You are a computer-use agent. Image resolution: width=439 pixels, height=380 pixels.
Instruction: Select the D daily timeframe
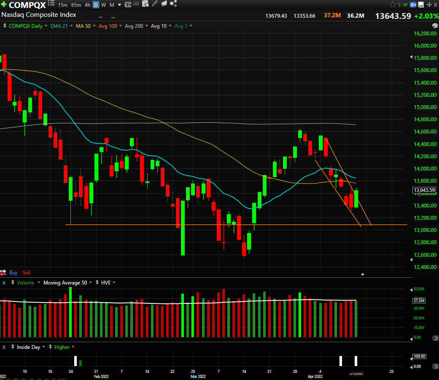tap(96, 5)
